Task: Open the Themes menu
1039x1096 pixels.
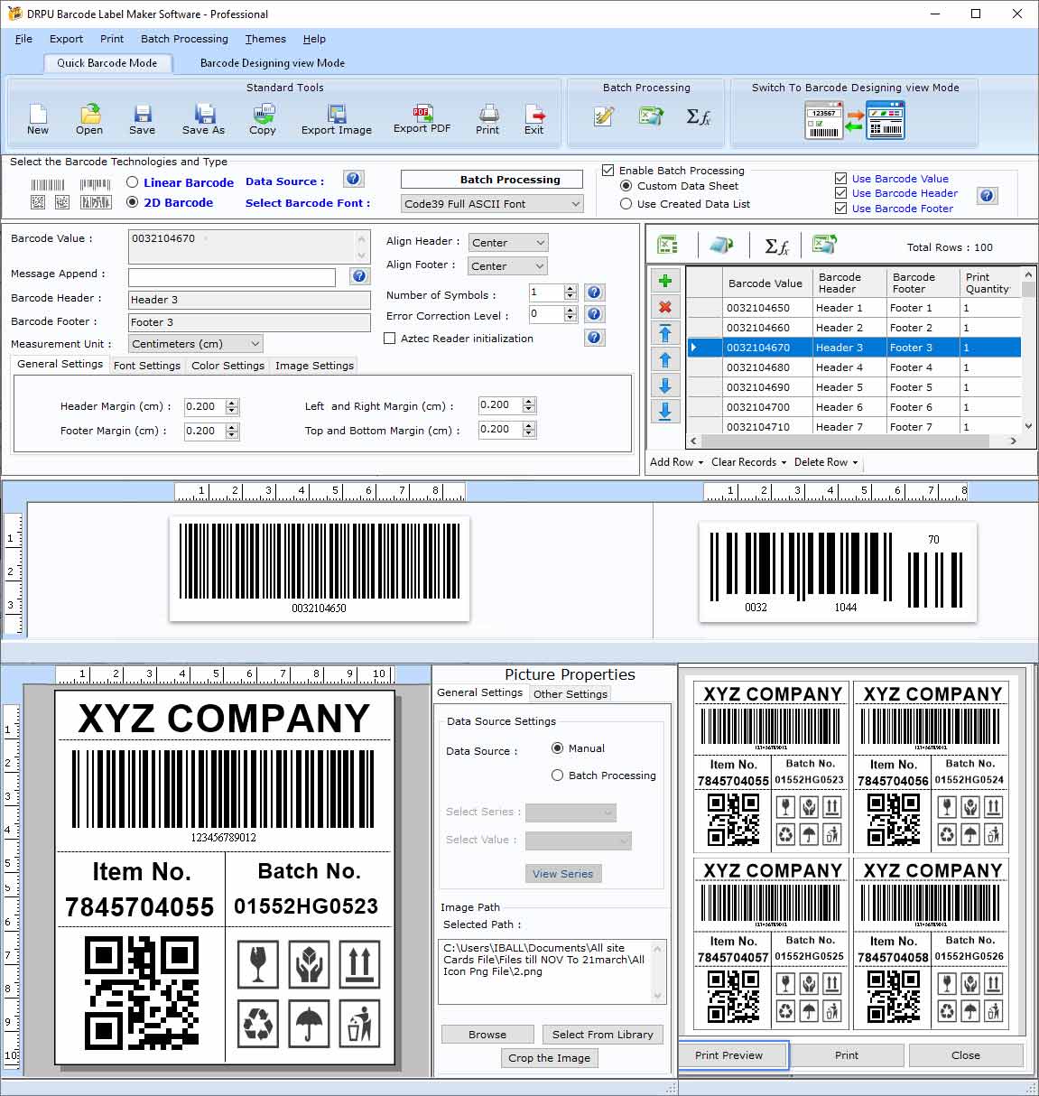Action: (x=265, y=39)
